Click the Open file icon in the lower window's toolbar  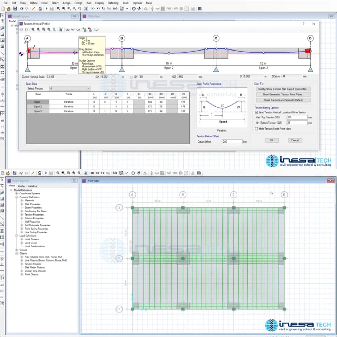tap(8, 173)
